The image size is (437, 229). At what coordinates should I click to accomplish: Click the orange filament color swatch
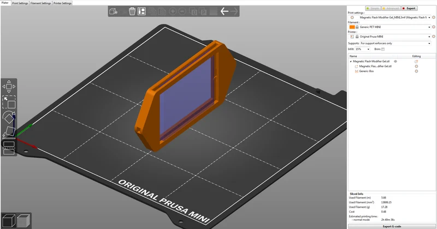click(x=352, y=27)
